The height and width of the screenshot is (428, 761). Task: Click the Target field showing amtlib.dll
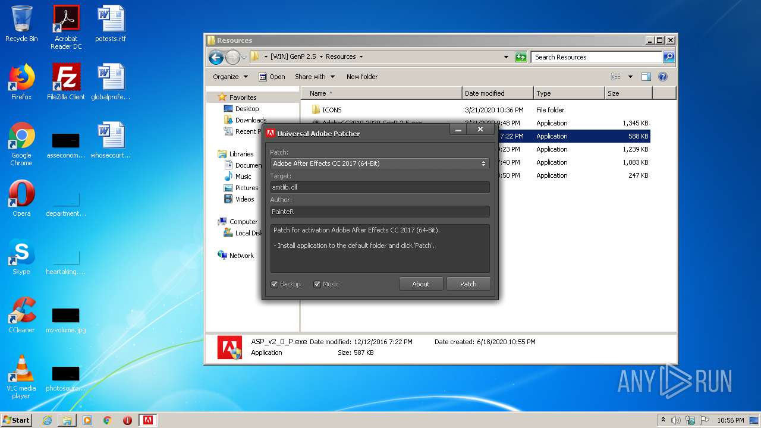click(x=380, y=187)
